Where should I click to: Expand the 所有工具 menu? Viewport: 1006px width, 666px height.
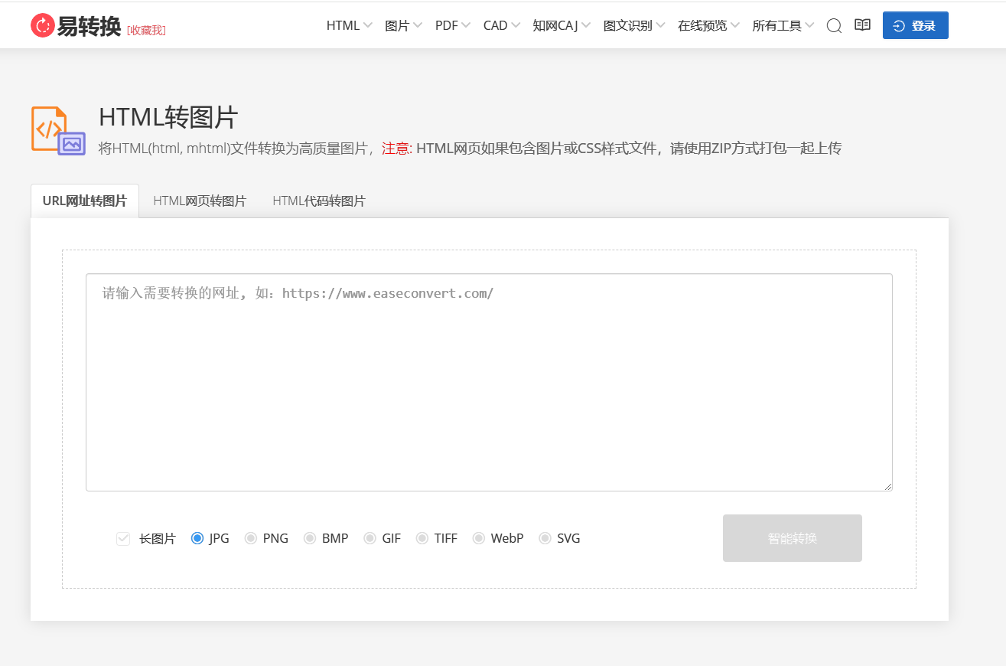coord(783,25)
